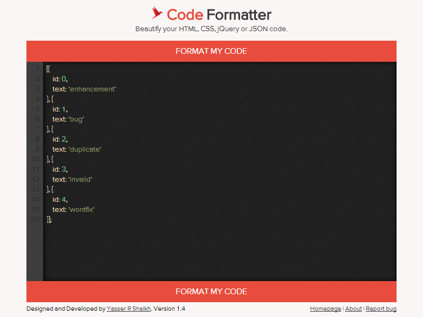The image size is (423, 317).
Task: Open the Report bug link
Action: click(x=381, y=309)
